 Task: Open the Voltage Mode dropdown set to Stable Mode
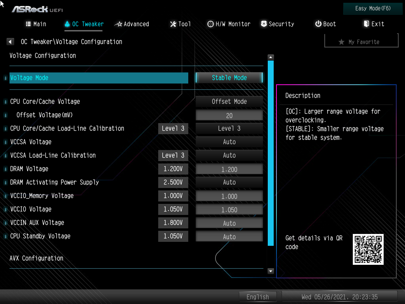click(x=229, y=78)
